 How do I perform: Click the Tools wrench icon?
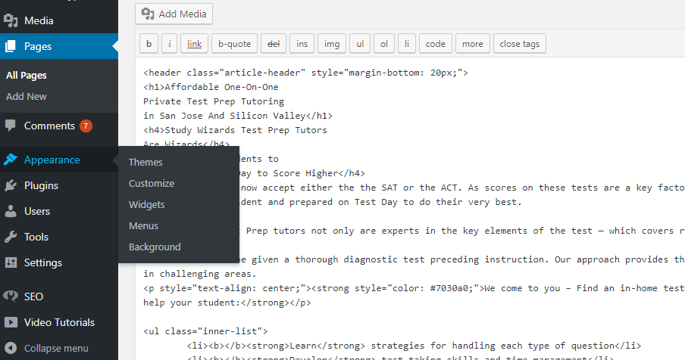(11, 237)
